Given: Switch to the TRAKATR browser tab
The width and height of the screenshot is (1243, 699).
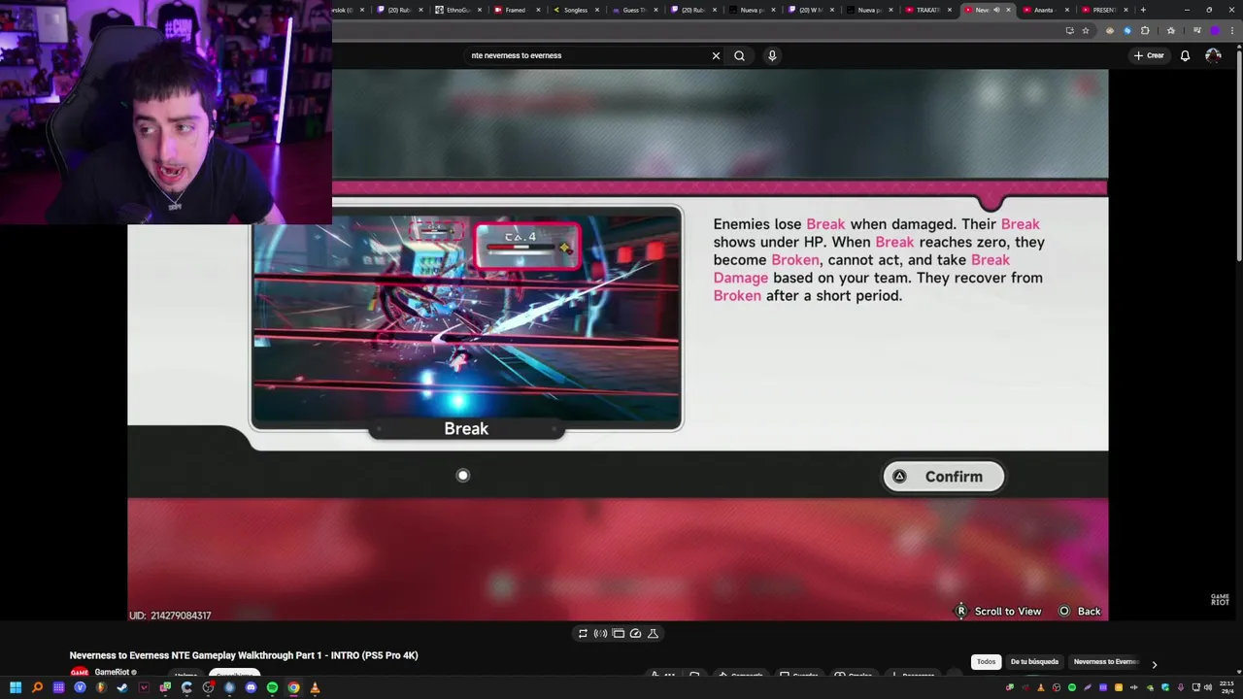Looking at the screenshot, I should (x=927, y=10).
